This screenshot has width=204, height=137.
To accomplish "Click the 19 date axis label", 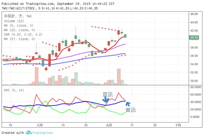I will 10,125.
